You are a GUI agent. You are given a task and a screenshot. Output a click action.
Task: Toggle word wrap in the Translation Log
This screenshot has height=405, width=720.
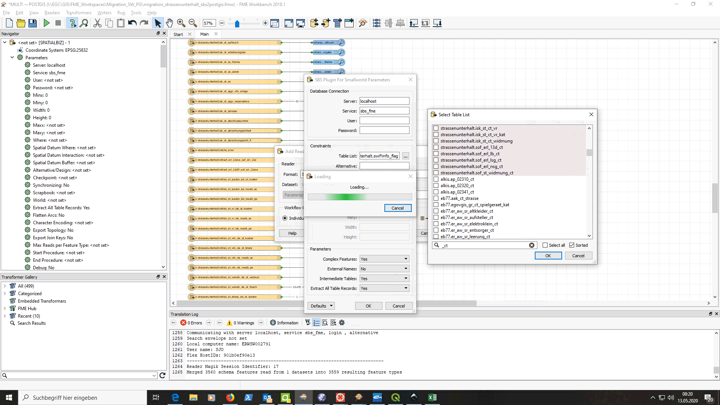coord(307,322)
